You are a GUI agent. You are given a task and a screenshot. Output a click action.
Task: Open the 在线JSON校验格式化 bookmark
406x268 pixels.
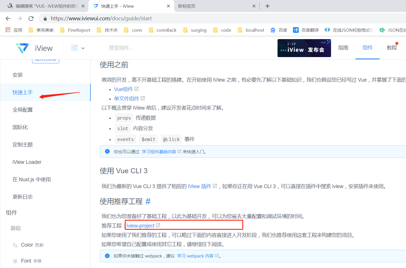click(x=349, y=30)
